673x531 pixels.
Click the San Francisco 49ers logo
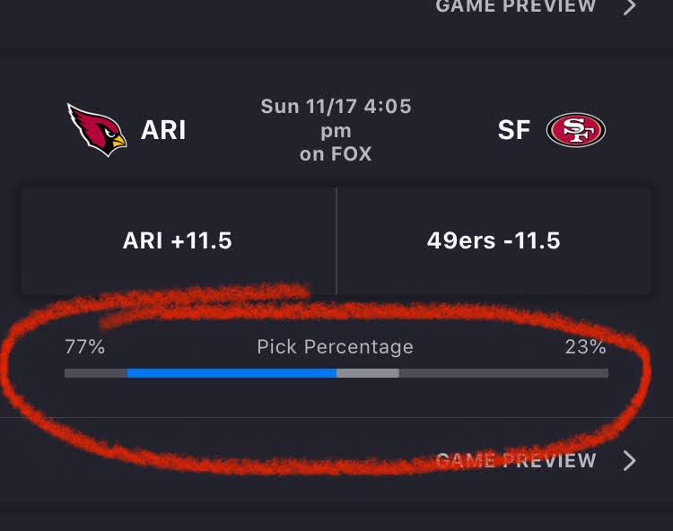pos(577,130)
